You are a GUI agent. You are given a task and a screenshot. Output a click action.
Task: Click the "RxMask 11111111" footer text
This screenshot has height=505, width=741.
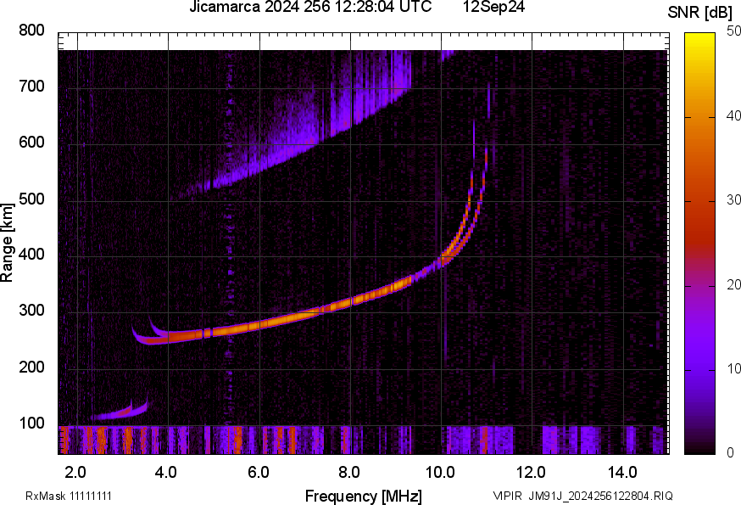(69, 497)
